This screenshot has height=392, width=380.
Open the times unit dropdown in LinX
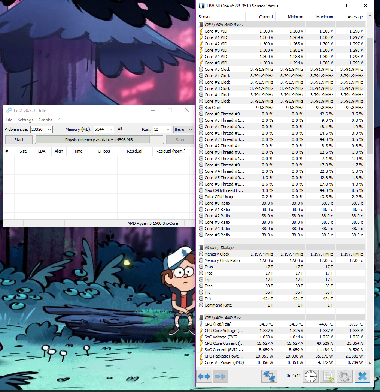(x=191, y=129)
